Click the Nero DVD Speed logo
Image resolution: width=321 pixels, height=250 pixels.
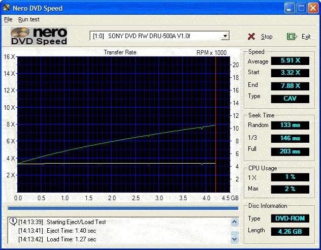(x=39, y=36)
